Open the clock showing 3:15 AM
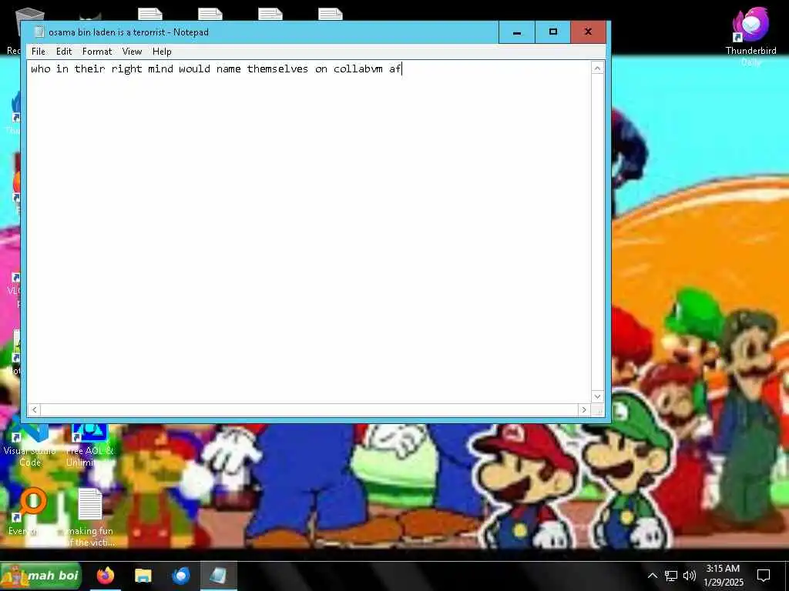This screenshot has height=591, width=789. [723, 576]
